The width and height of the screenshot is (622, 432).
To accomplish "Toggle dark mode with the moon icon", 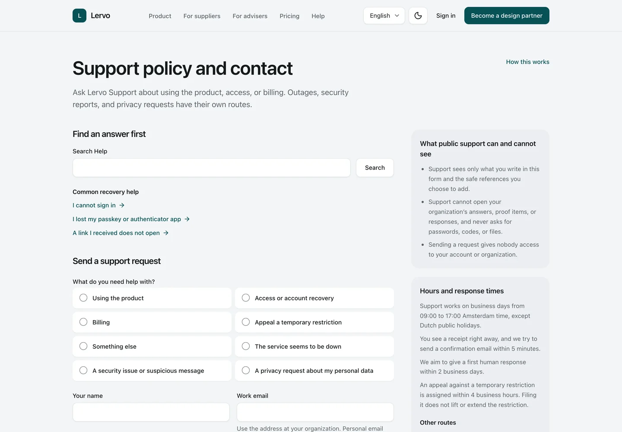I will (418, 16).
